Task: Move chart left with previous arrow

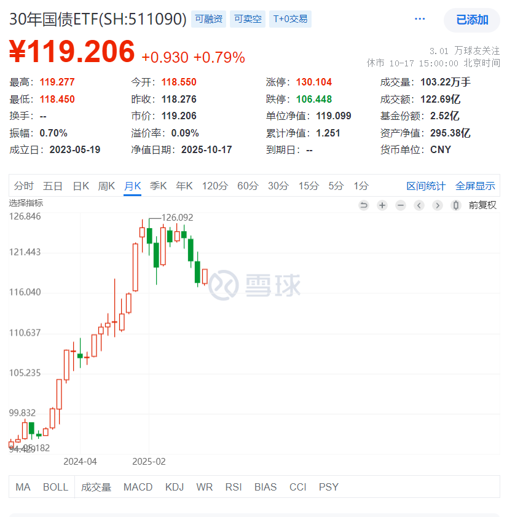Action: [x=419, y=205]
